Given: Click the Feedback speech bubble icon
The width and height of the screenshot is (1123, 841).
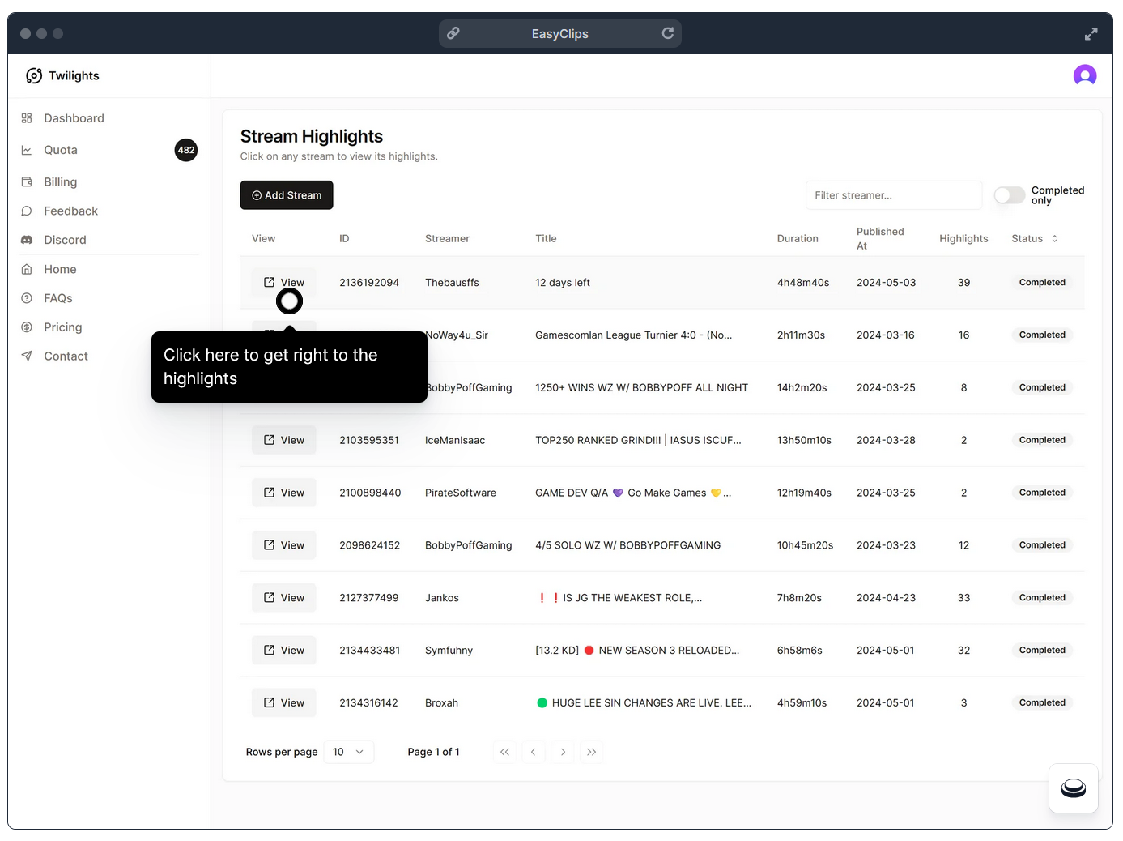Looking at the screenshot, I should 27,211.
